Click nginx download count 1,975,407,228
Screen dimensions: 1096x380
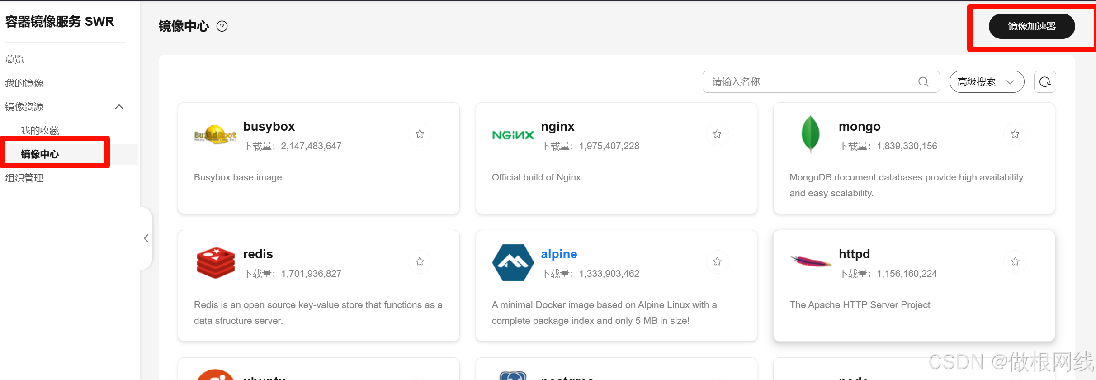click(x=609, y=146)
